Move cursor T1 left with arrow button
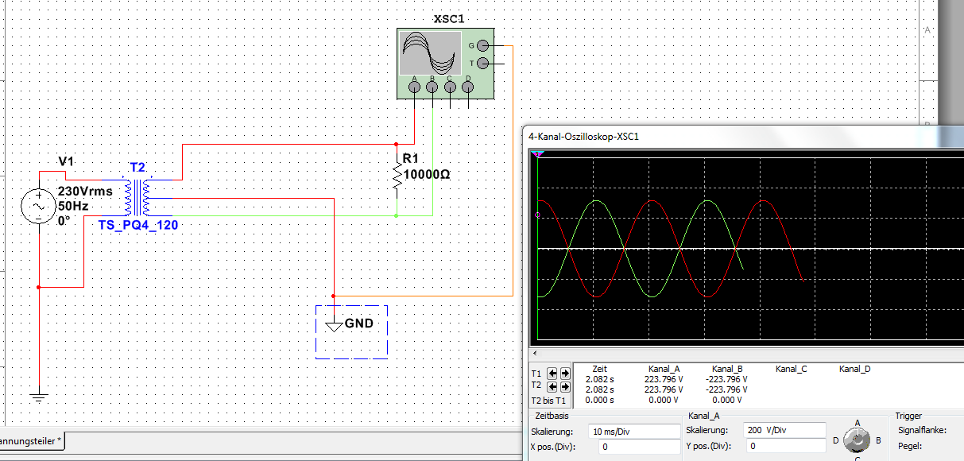Screen dimensions: 964x461 point(552,373)
